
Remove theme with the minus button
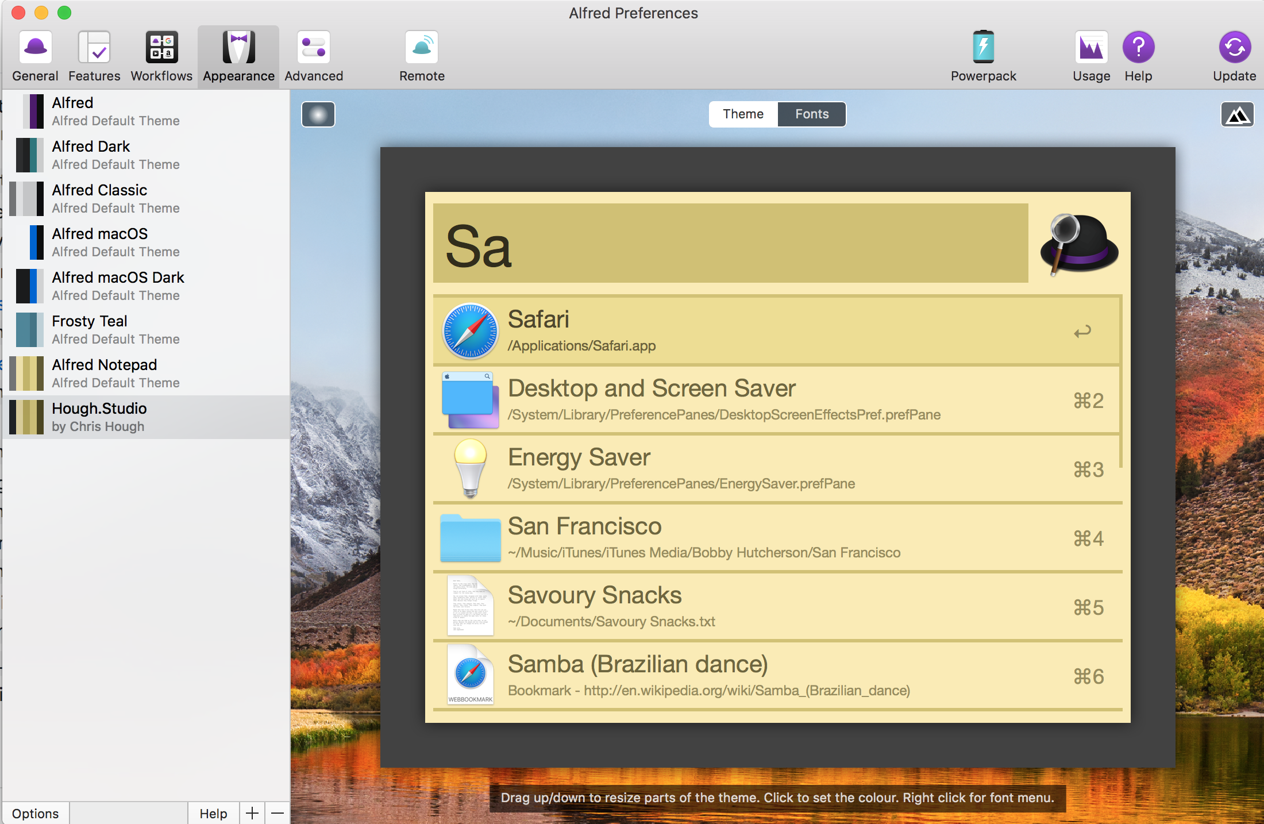278,813
